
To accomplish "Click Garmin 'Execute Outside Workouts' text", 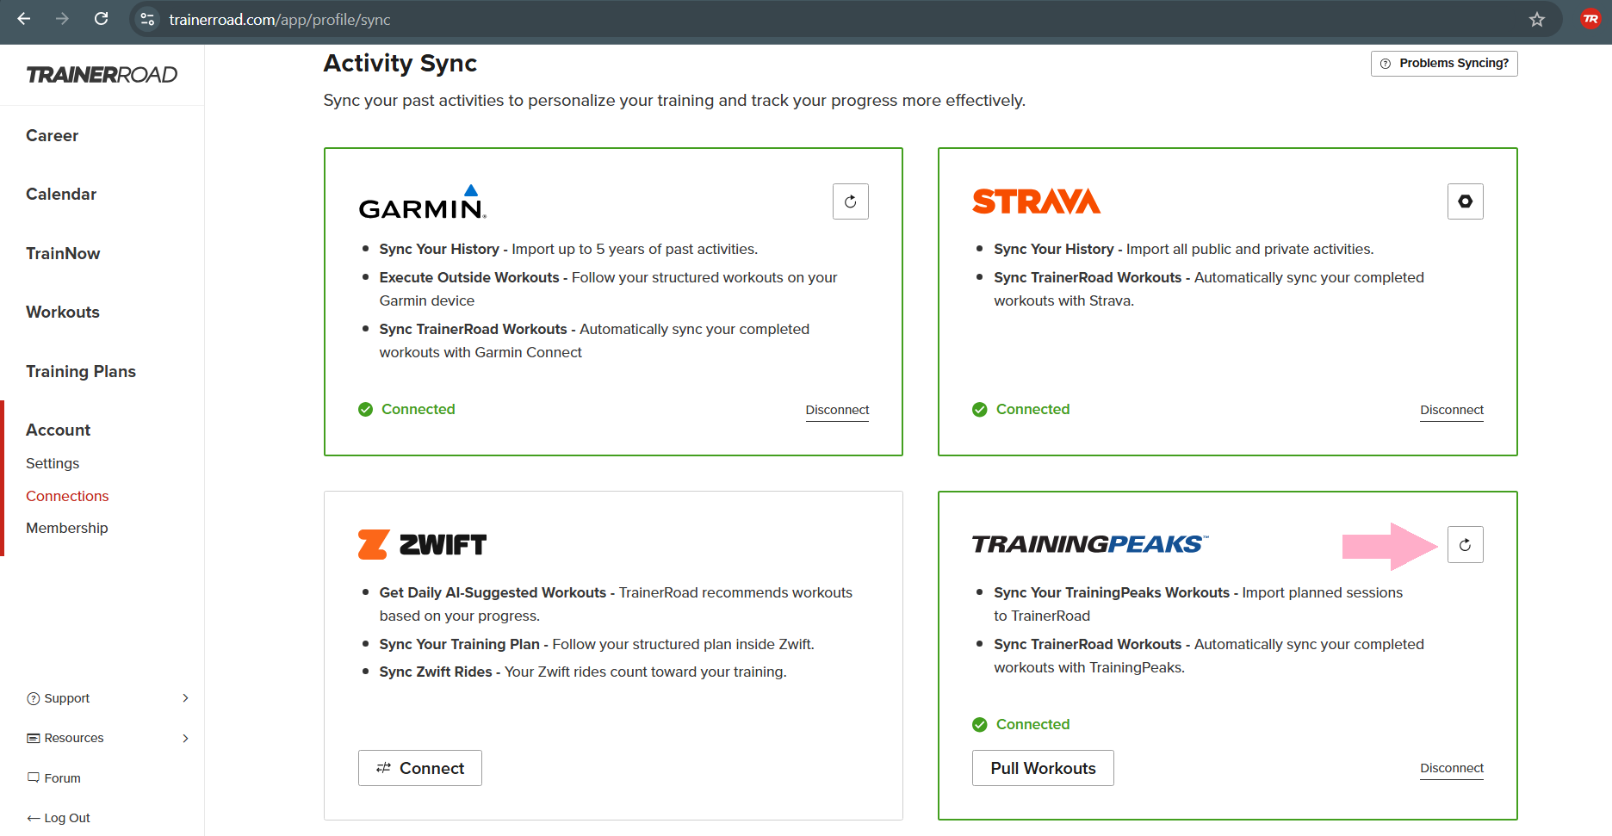I will [x=469, y=277].
